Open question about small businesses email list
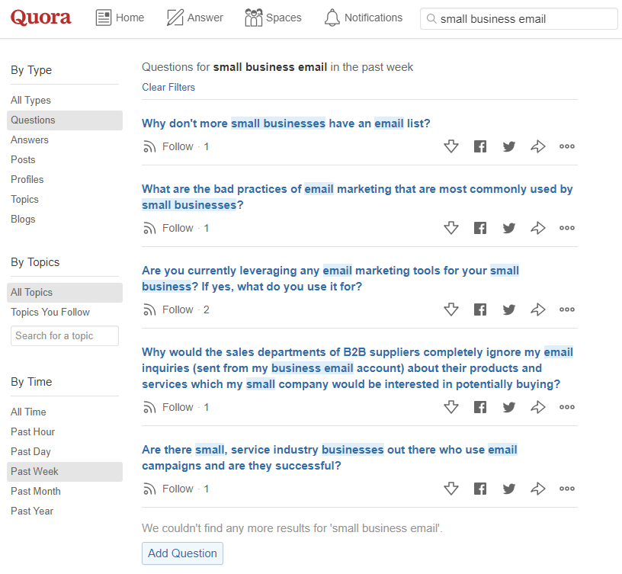Image resolution: width=622 pixels, height=574 pixels. click(x=286, y=123)
